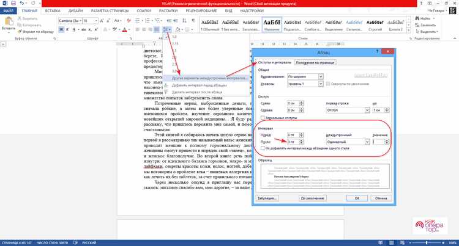Screen dimensions: 459x246
Task: Open the первая строка dropdown (Отступ)
Action: tap(348, 110)
